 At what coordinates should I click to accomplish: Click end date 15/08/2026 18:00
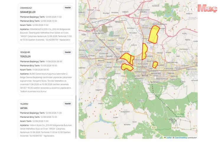click(49, 66)
